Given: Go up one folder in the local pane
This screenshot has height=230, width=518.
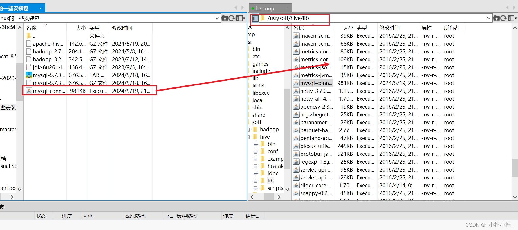Looking at the screenshot, I should (x=225, y=18).
